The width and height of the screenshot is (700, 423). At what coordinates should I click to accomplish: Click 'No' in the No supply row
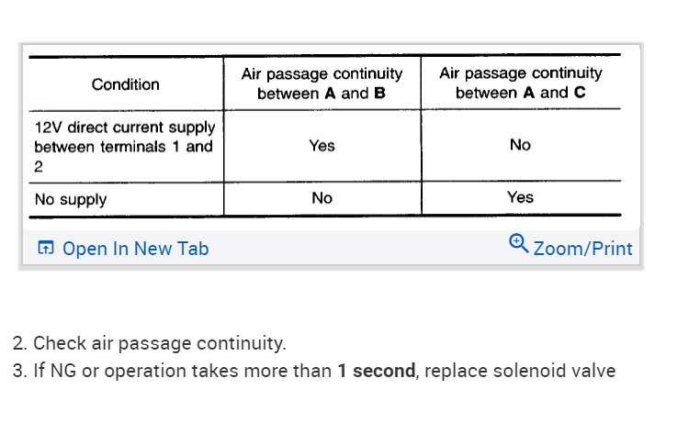click(322, 198)
